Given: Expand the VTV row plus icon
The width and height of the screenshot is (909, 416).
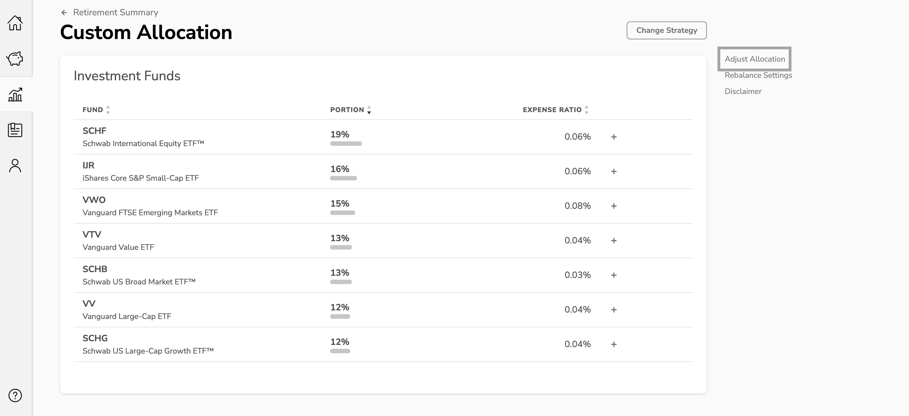Looking at the screenshot, I should click(614, 240).
